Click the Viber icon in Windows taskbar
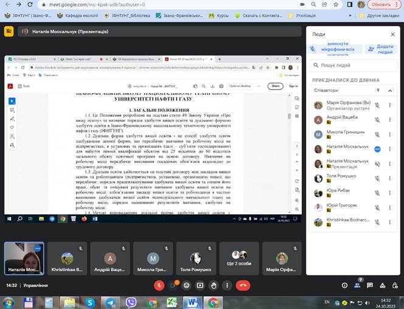404x309 pixels. [x=130, y=302]
